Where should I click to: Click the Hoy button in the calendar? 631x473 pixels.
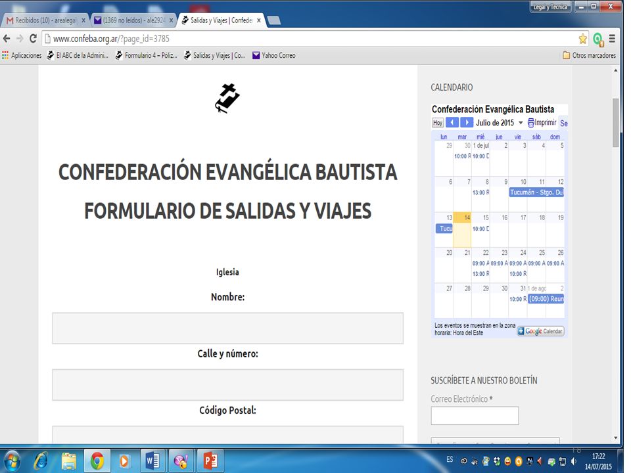click(438, 123)
